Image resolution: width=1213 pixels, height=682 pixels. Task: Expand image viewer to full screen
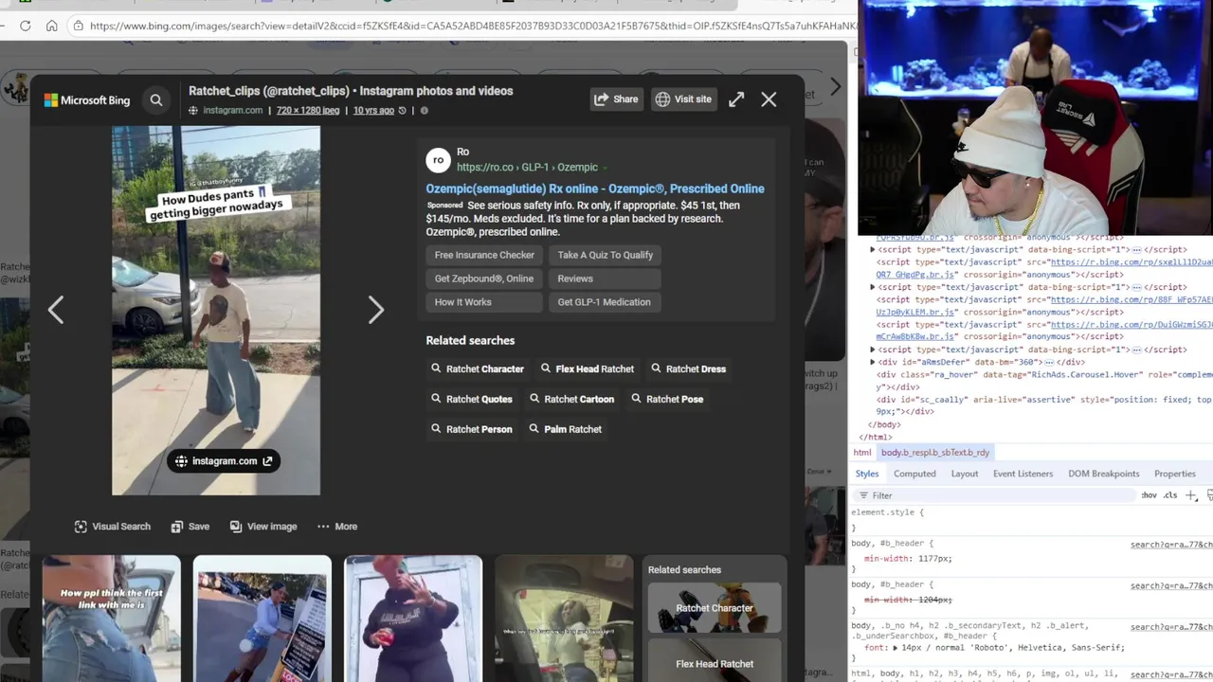pyautogui.click(x=736, y=99)
